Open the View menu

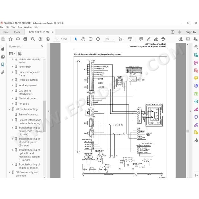[13, 27]
